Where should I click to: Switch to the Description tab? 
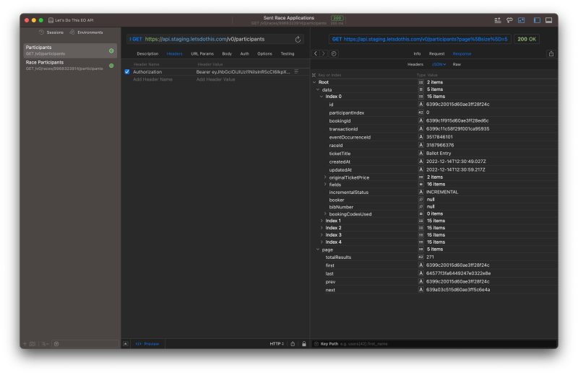(x=147, y=54)
